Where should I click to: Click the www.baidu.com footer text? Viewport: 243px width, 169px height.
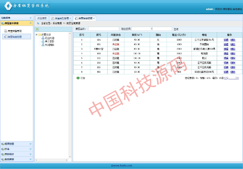121,165
